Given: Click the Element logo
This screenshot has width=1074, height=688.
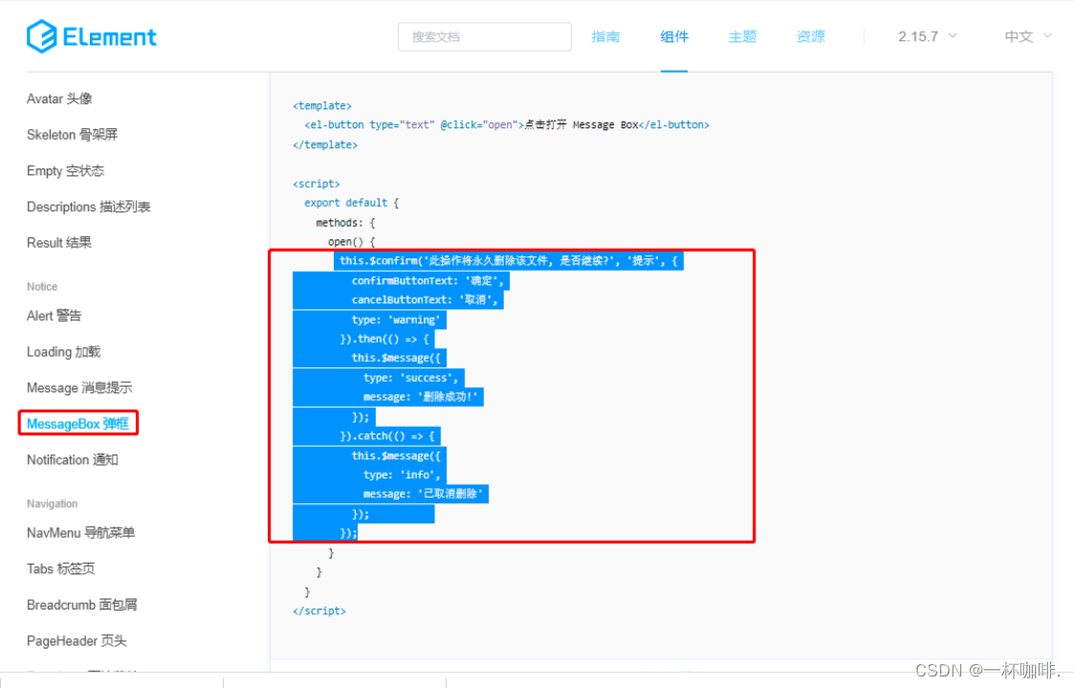Looking at the screenshot, I should click(x=92, y=36).
